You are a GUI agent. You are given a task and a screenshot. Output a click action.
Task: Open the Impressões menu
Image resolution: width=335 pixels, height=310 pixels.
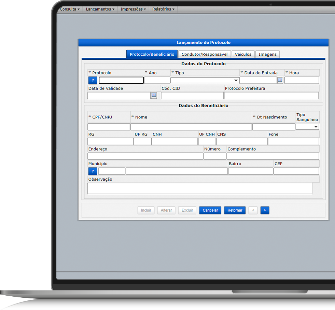[x=133, y=9]
